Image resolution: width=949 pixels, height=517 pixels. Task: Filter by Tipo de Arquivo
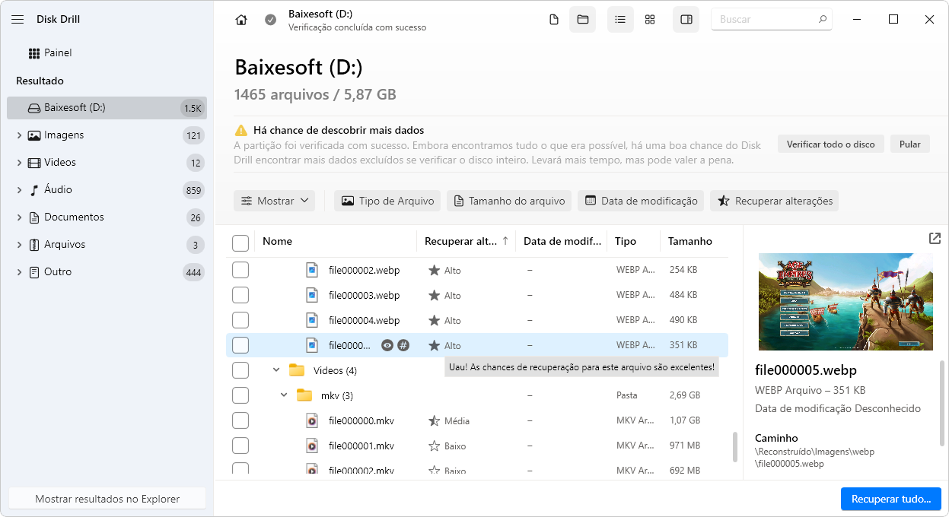[387, 201]
